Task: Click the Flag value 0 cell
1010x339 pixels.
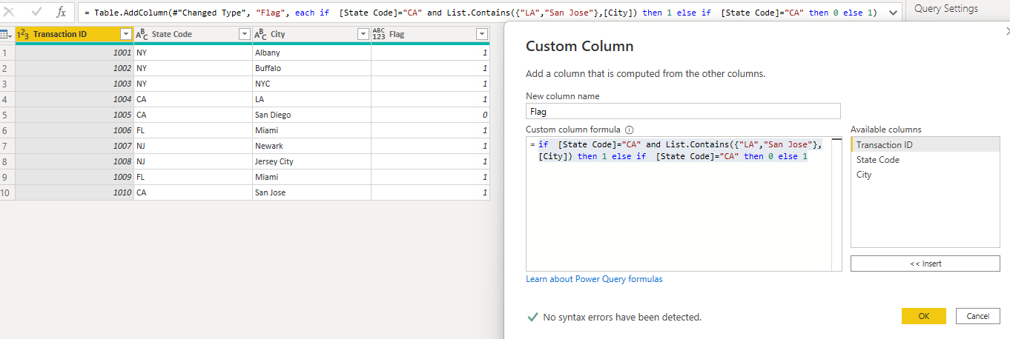Action: pos(430,115)
